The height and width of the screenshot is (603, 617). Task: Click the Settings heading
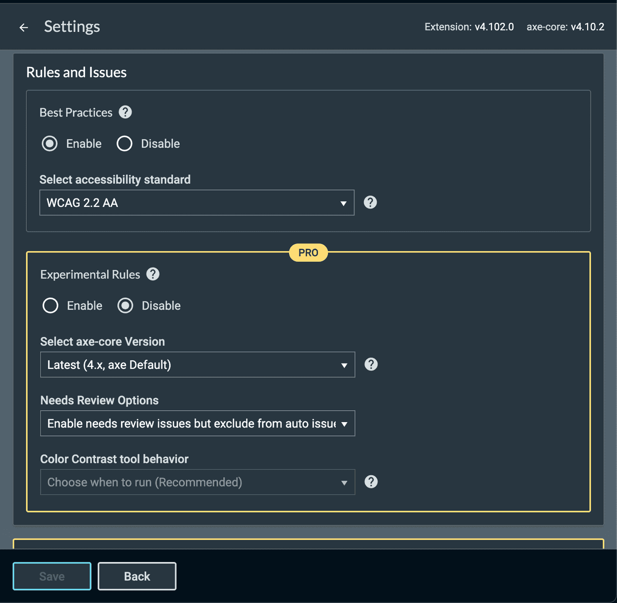[72, 27]
